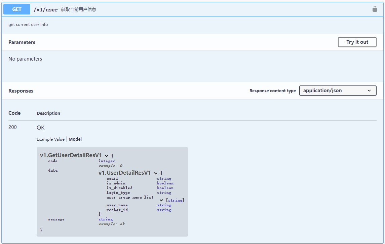The height and width of the screenshot is (244, 385).
Task: Click the wechat_id field in the model
Action: [117, 210]
